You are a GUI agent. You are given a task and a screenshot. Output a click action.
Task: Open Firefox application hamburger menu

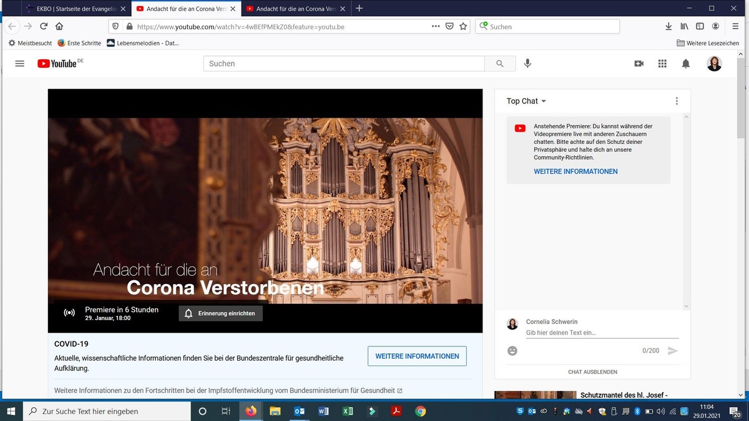coord(736,26)
